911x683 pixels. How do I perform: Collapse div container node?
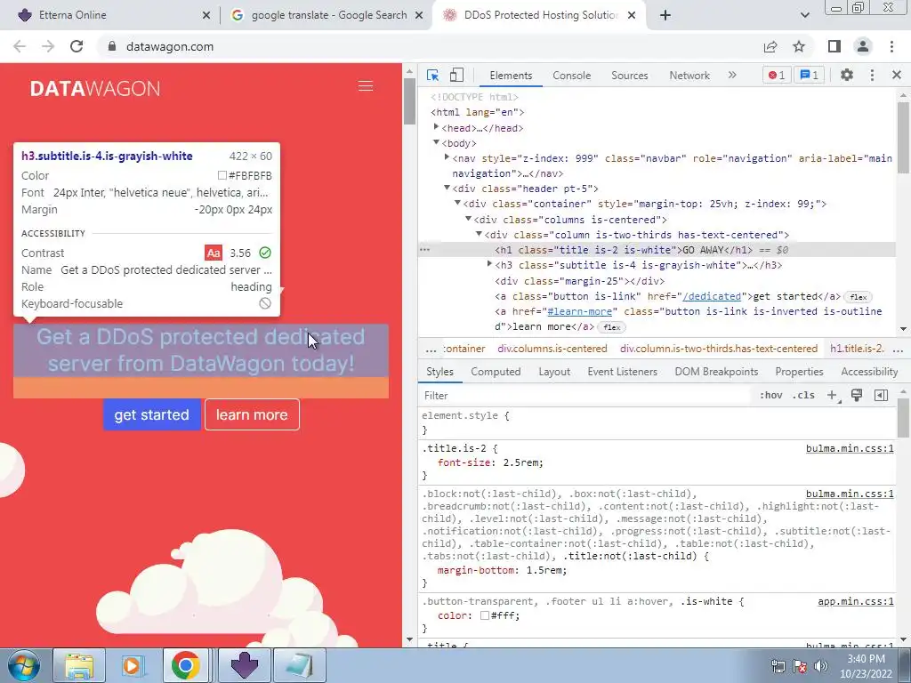coord(457,203)
